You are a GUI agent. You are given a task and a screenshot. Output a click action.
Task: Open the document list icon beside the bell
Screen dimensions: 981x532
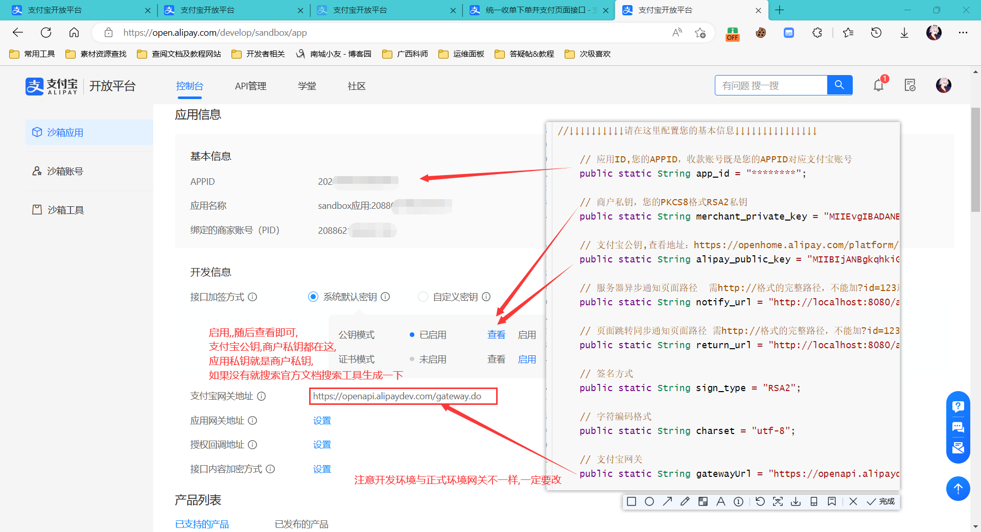click(x=910, y=85)
